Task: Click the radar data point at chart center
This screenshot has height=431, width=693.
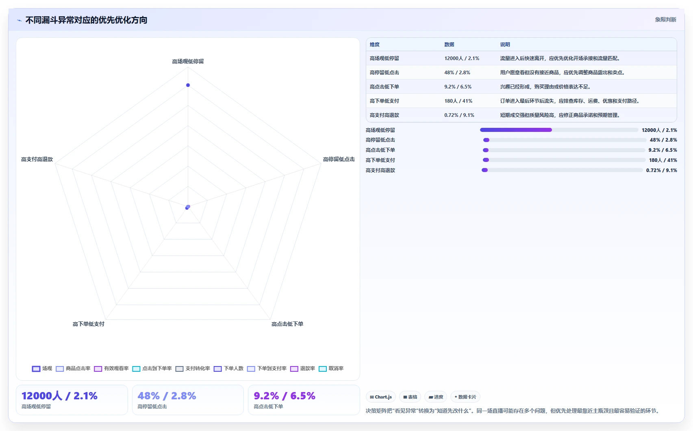Action: pos(188,207)
